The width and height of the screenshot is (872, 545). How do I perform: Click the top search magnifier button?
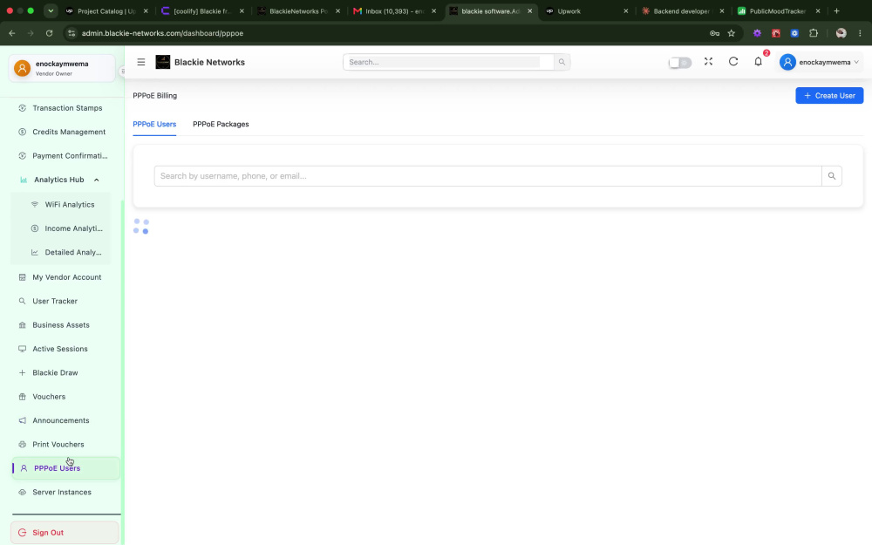pyautogui.click(x=562, y=62)
